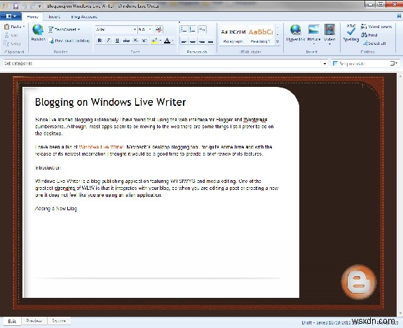Align text left in Paragraph group

184,41
